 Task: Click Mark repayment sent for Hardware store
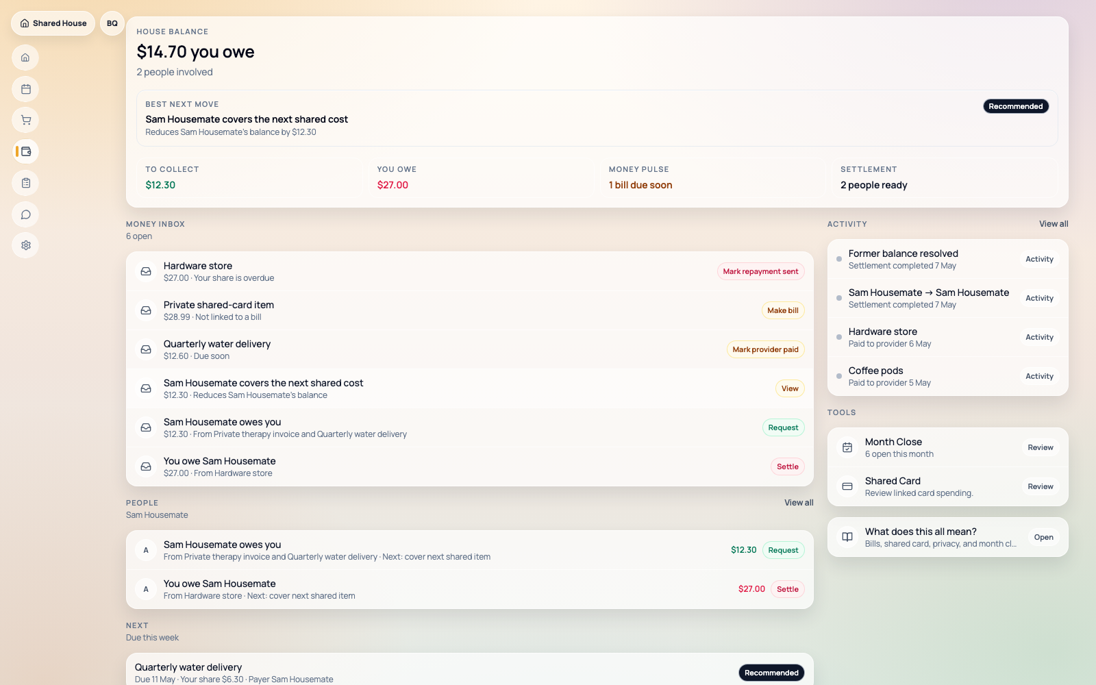(x=760, y=271)
